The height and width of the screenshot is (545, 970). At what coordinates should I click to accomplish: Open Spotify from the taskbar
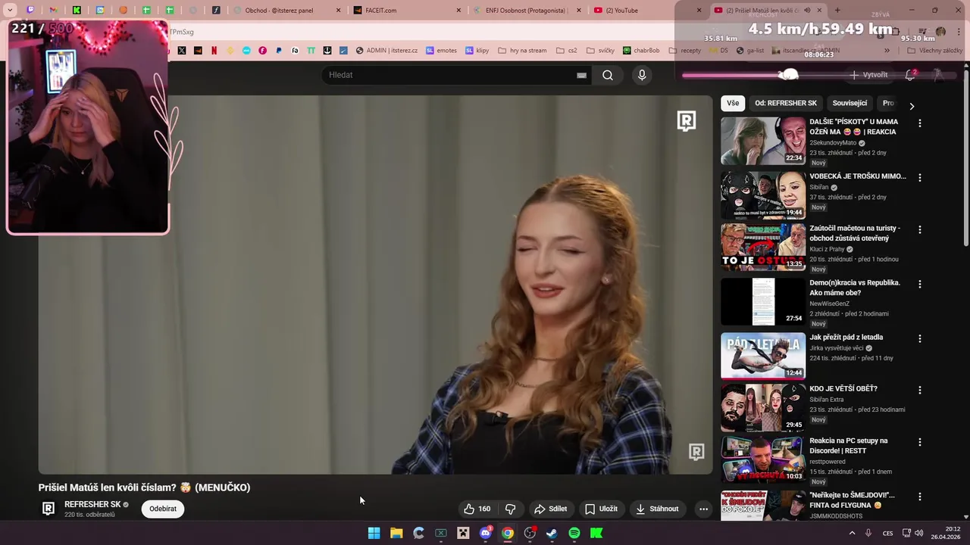tap(574, 533)
